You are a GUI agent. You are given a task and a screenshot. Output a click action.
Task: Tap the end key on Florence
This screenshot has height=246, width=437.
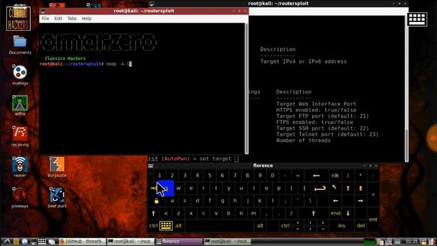click(x=335, y=213)
